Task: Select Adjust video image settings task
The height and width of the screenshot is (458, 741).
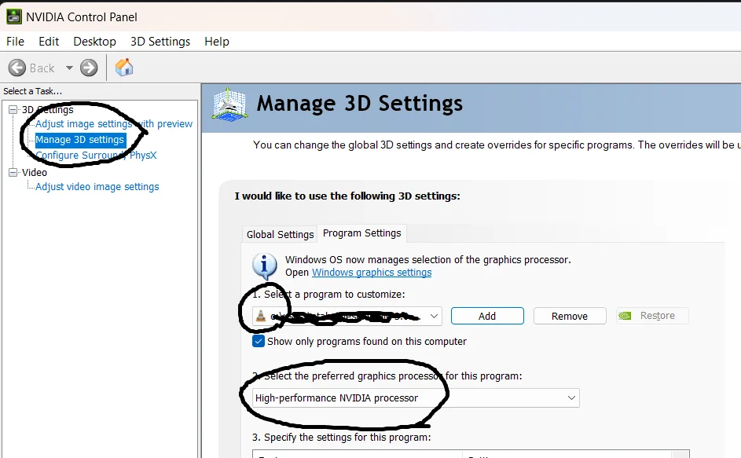Action: coord(97,187)
